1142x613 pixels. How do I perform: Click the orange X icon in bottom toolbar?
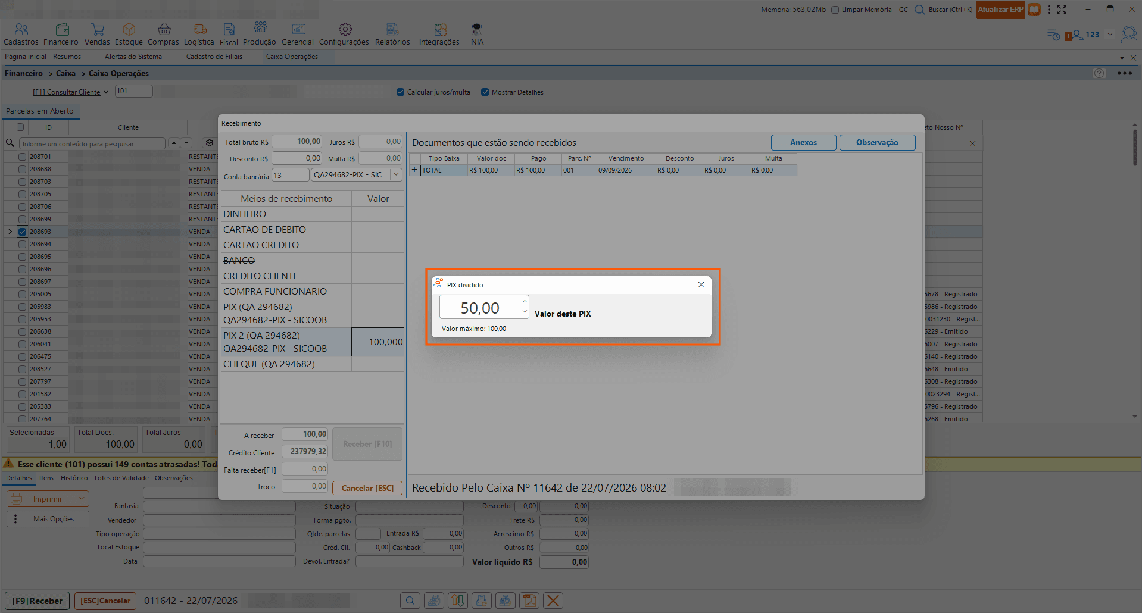pos(553,601)
